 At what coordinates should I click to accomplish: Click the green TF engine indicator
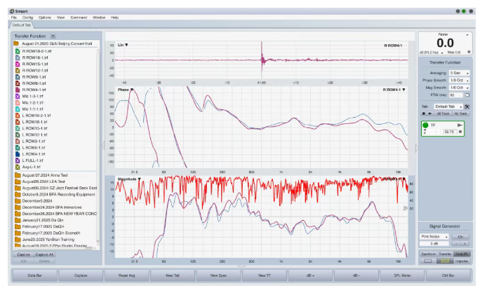point(425,125)
